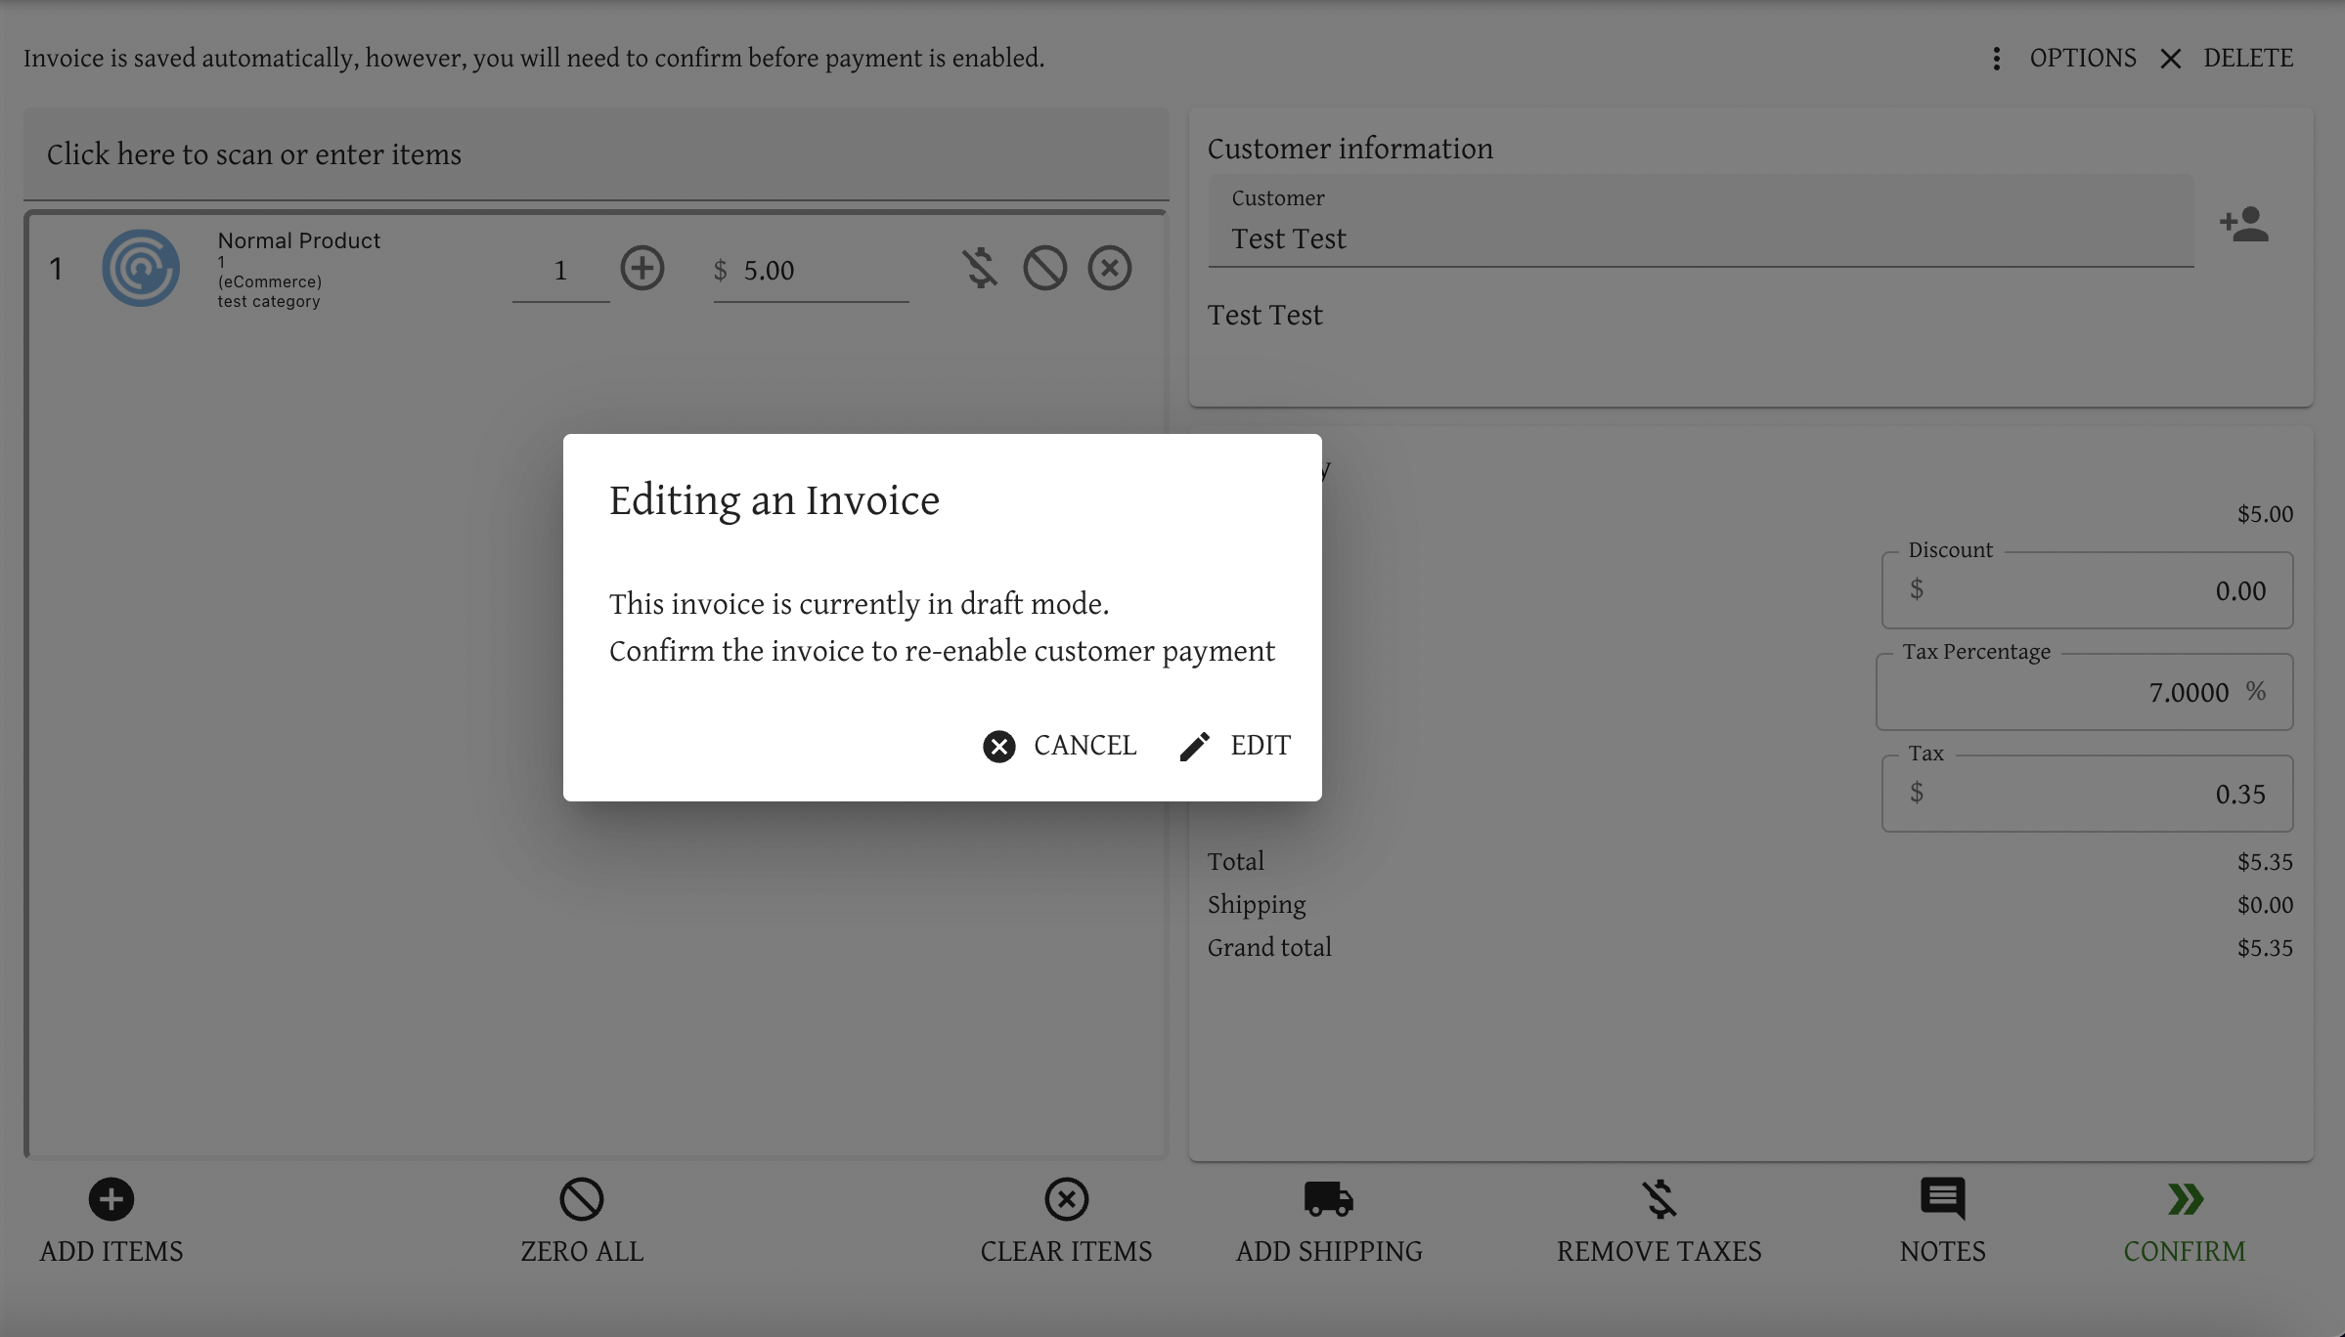This screenshot has height=1337, width=2345.
Task: Edit the Tax Percentage field 7.0000
Action: coord(2085,692)
